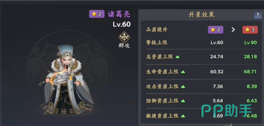Click the red 3-star quality badge
The image size is (264, 126).
pyautogui.click(x=250, y=30)
